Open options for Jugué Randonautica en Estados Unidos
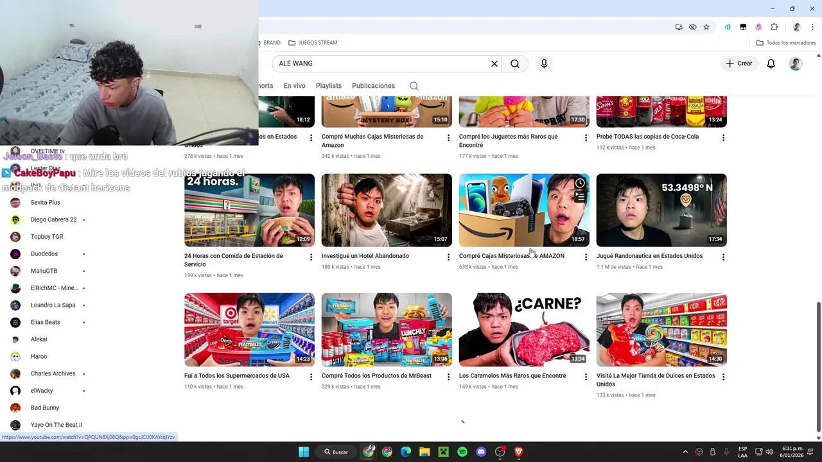Image resolution: width=822 pixels, height=462 pixels. coord(723,257)
